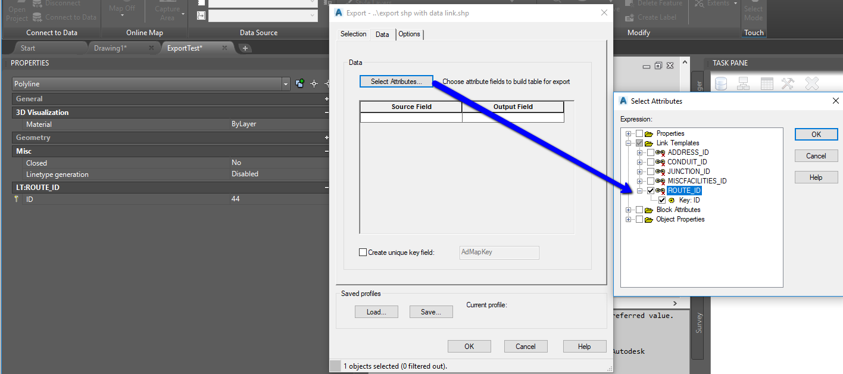Screen dimensions: 843x374
Task: Expand the Block Attributes tree node
Action: [x=629, y=209]
